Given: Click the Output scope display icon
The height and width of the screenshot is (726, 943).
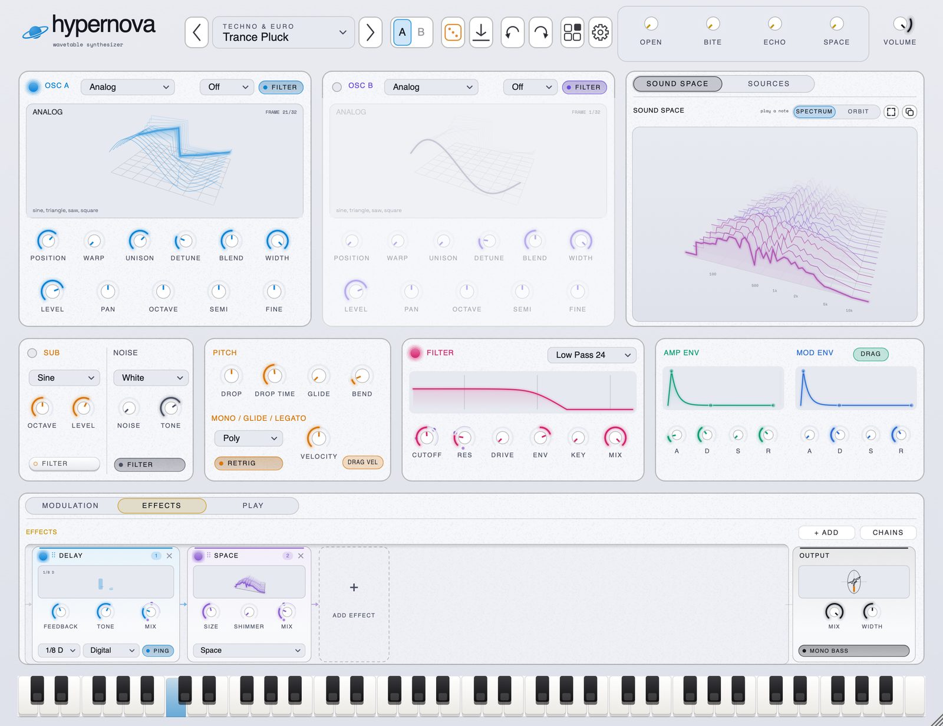Looking at the screenshot, I should tap(853, 582).
